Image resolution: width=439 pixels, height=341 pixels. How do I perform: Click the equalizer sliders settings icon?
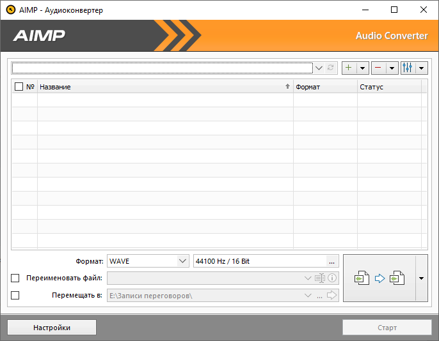(x=408, y=68)
